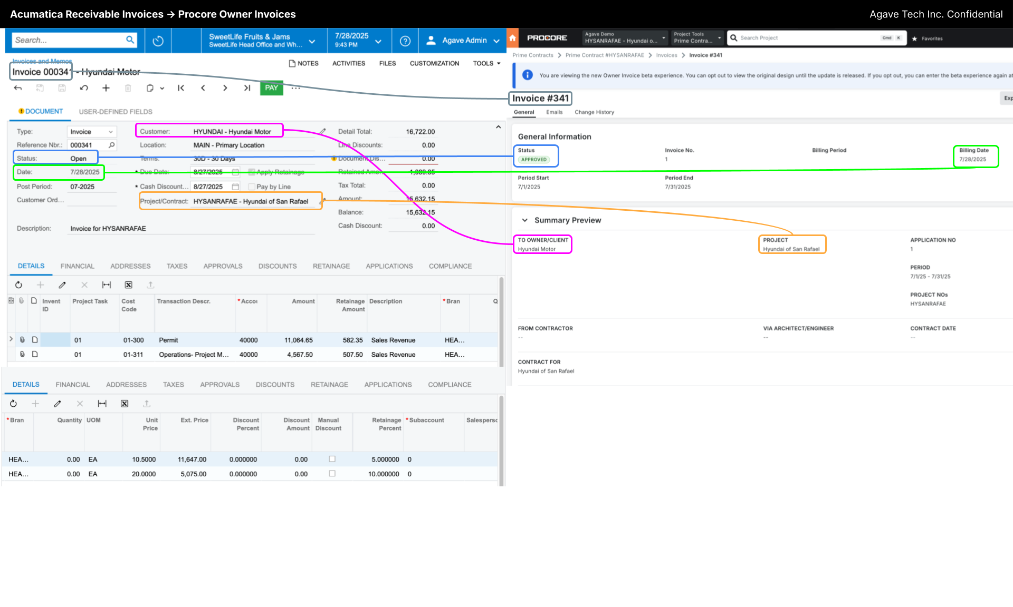
Task: Click the Description field Invoice for HYSANRAFAE
Action: pos(192,229)
